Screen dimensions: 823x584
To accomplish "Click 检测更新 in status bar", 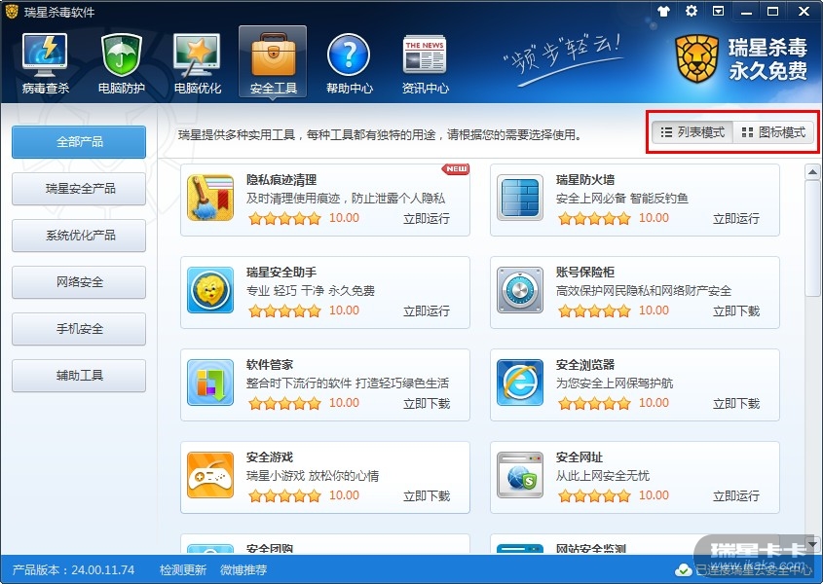I will [183, 569].
